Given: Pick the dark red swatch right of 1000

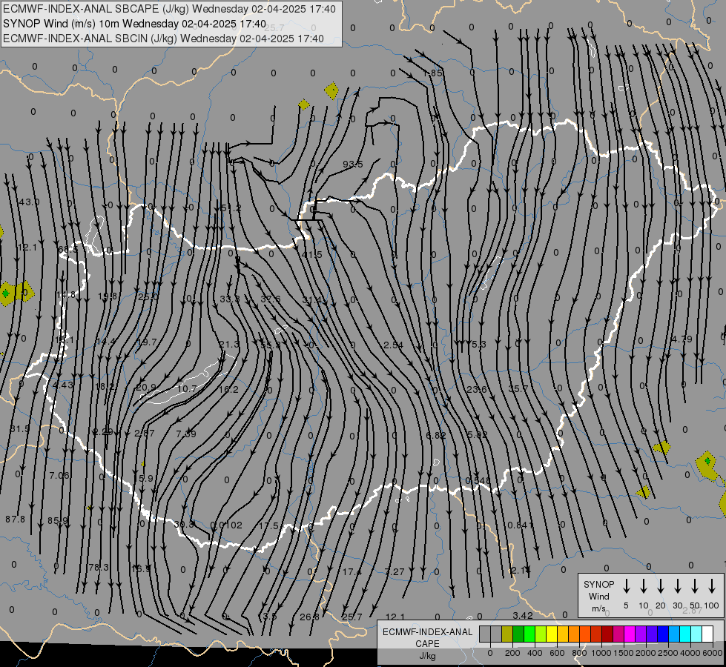Looking at the screenshot, I should click(607, 634).
